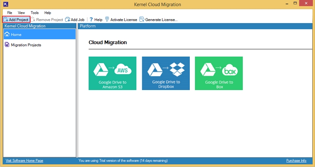This screenshot has width=315, height=167.
Task: Click the greyed Remove Project toolbar button
Action: (x=47, y=20)
